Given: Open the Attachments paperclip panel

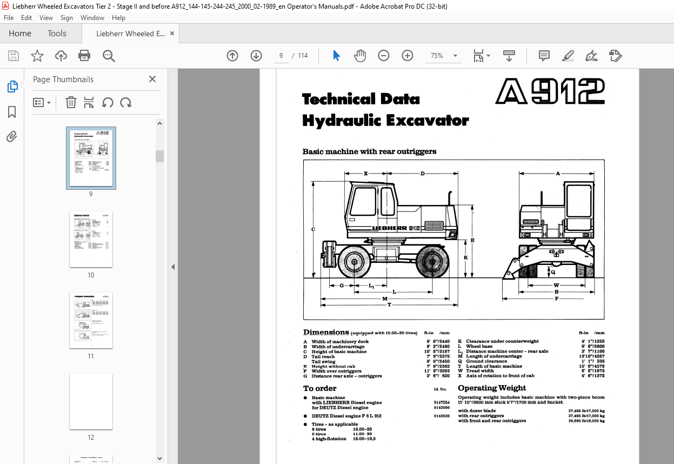Looking at the screenshot, I should [x=12, y=137].
